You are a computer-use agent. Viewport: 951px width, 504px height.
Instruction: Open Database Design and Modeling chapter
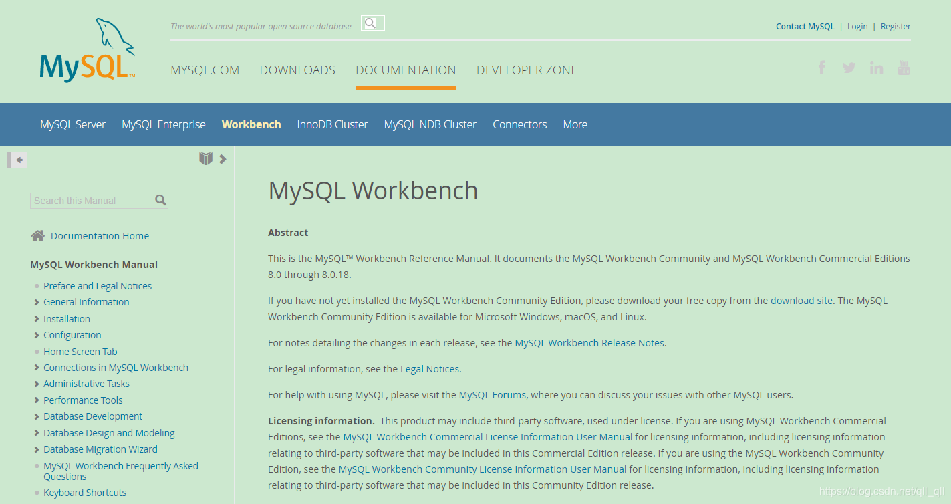tap(109, 433)
